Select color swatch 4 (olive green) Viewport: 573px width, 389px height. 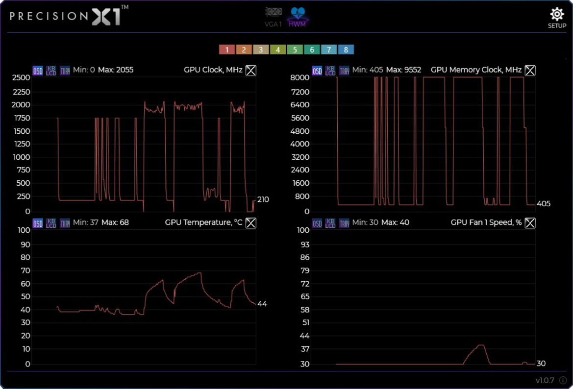tap(278, 49)
